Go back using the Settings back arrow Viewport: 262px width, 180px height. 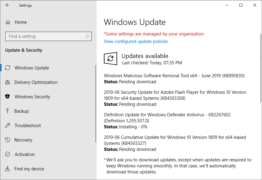(x=8, y=5)
